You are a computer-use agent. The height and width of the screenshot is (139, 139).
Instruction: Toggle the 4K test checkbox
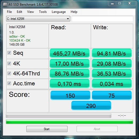[x=9, y=63]
